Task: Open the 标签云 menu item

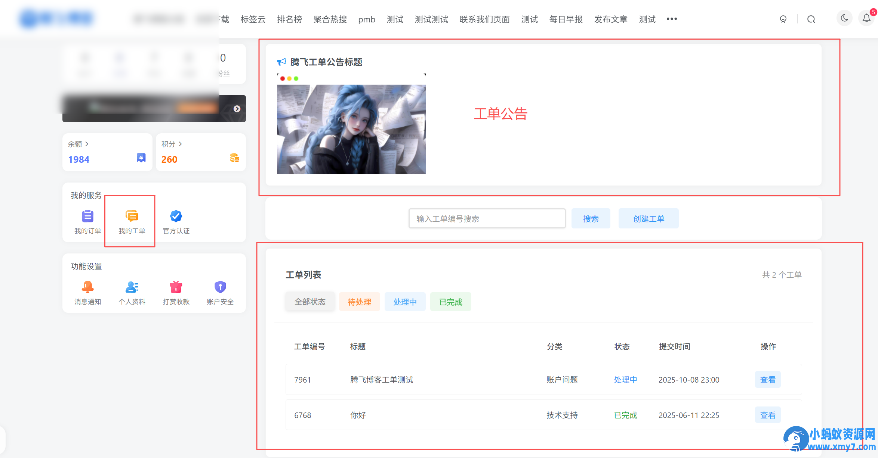Action: coord(253,19)
